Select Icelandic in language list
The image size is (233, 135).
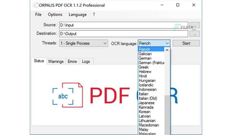(151, 85)
